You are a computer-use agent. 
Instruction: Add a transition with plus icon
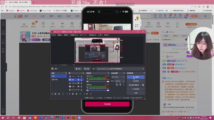click(x=117, y=85)
